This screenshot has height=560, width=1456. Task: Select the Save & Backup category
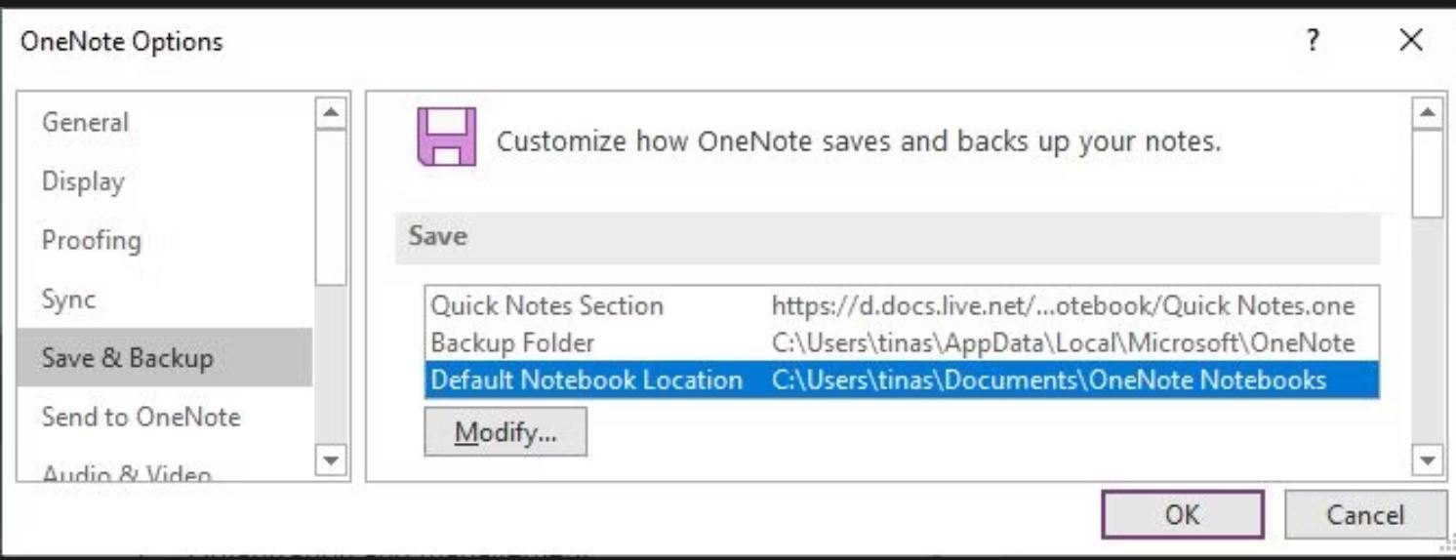tap(127, 358)
